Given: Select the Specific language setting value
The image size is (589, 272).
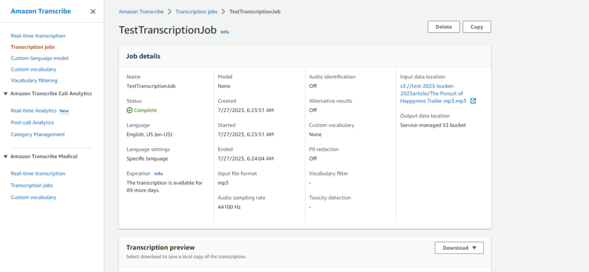Looking at the screenshot, I should [147, 159].
